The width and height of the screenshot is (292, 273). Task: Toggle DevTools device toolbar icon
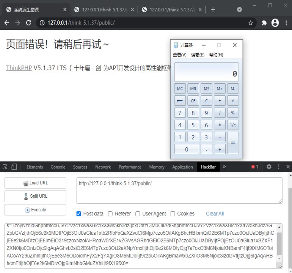[x=14, y=167]
